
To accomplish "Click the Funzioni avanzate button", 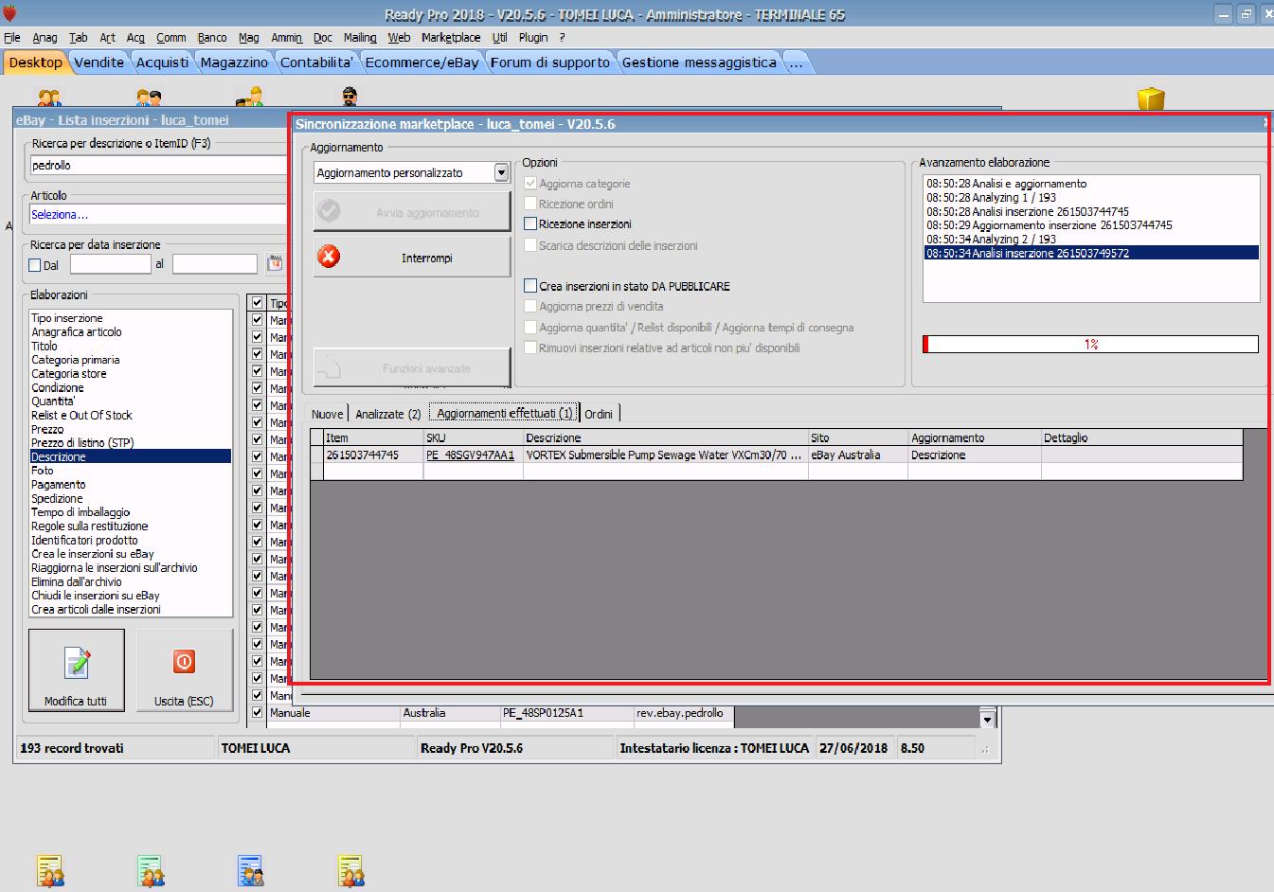I will [412, 367].
